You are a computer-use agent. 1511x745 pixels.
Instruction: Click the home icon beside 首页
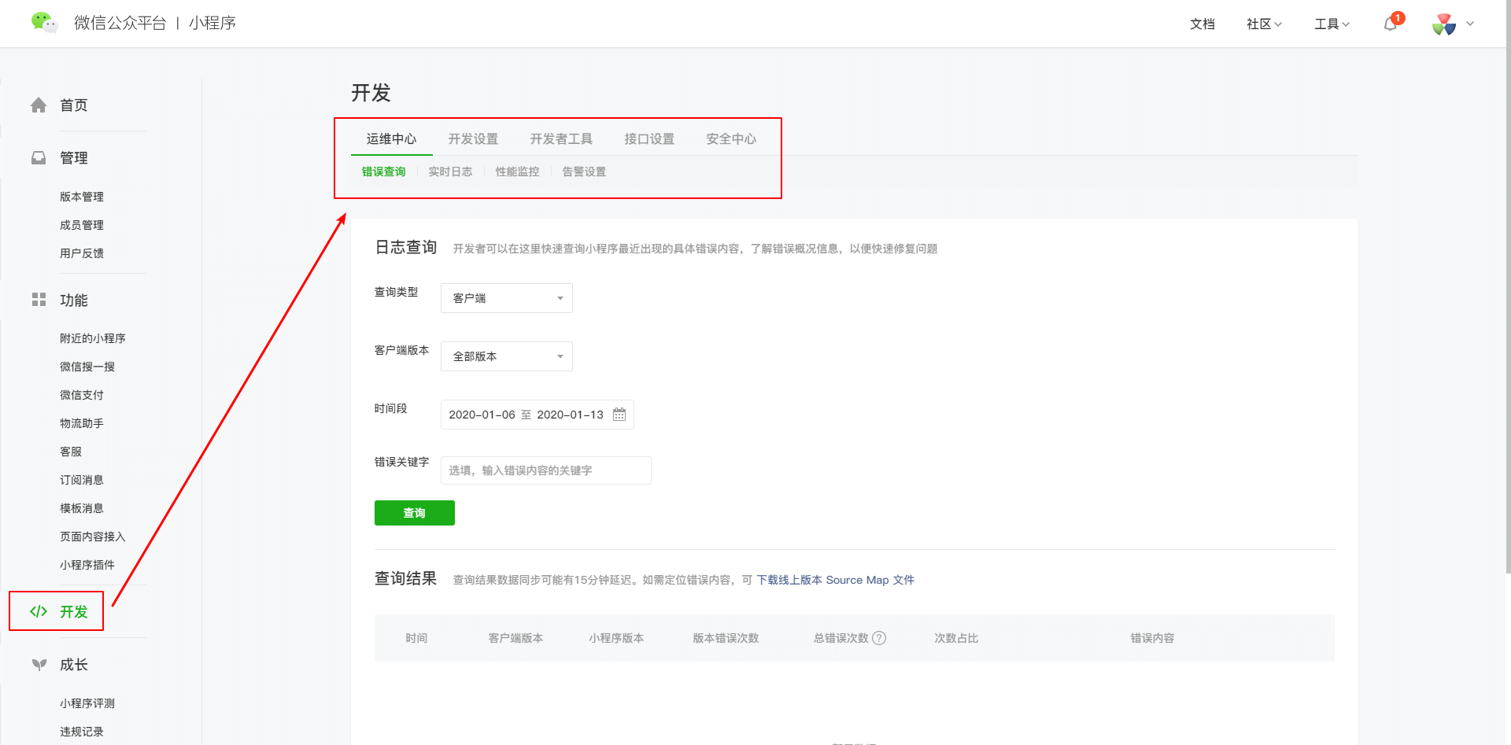click(39, 105)
